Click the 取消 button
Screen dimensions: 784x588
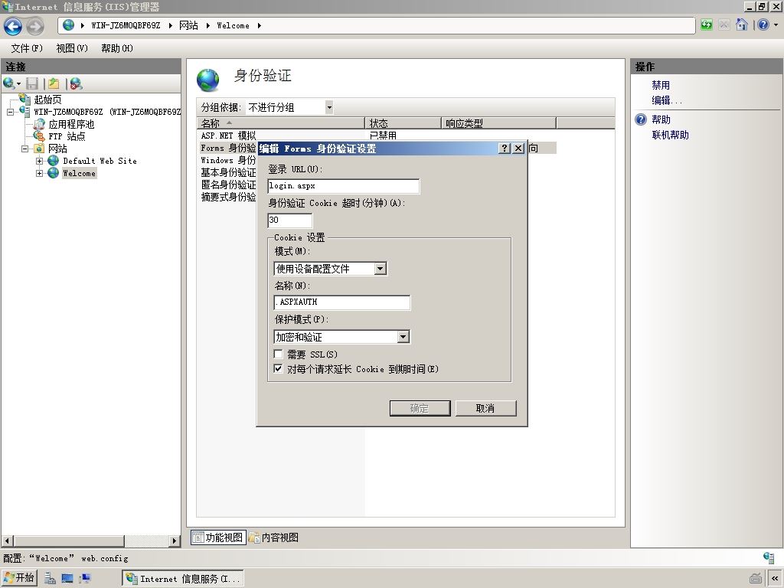485,409
